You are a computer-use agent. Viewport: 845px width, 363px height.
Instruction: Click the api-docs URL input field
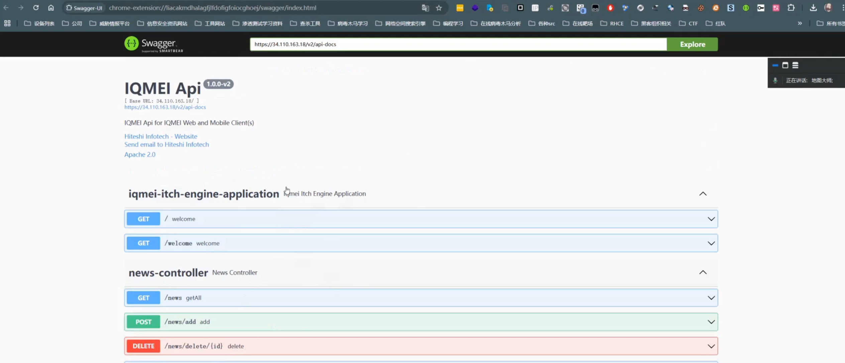click(x=458, y=44)
